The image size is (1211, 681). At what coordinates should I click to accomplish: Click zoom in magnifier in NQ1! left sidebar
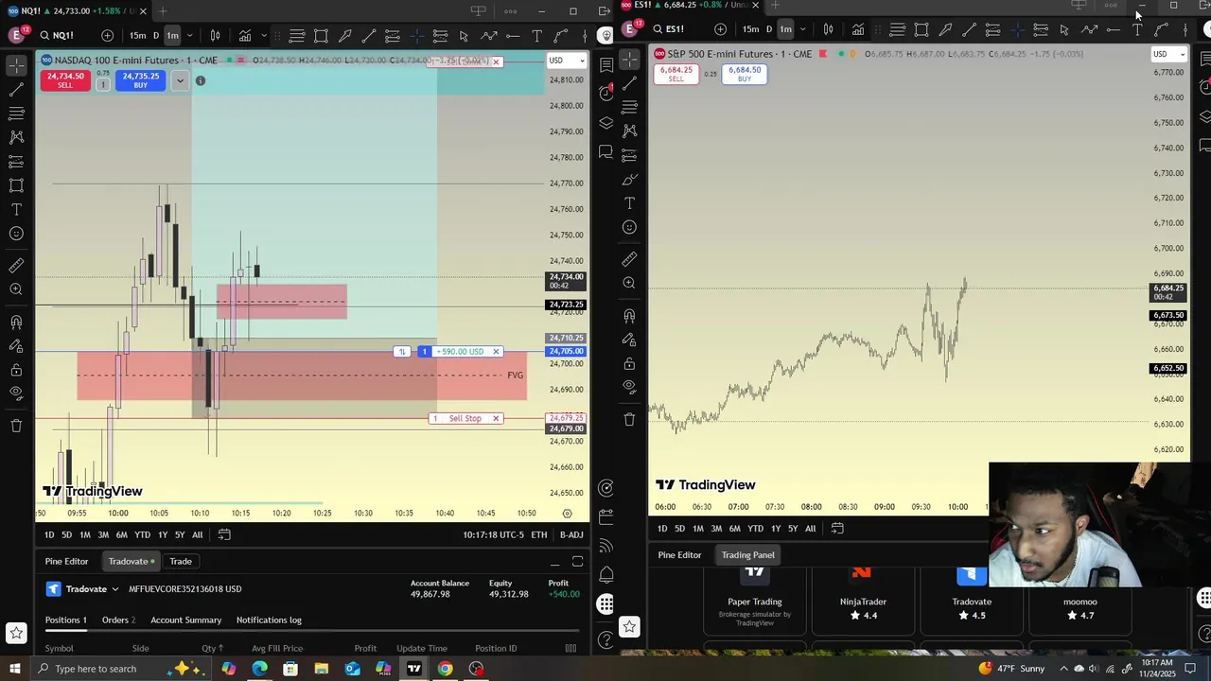point(16,289)
